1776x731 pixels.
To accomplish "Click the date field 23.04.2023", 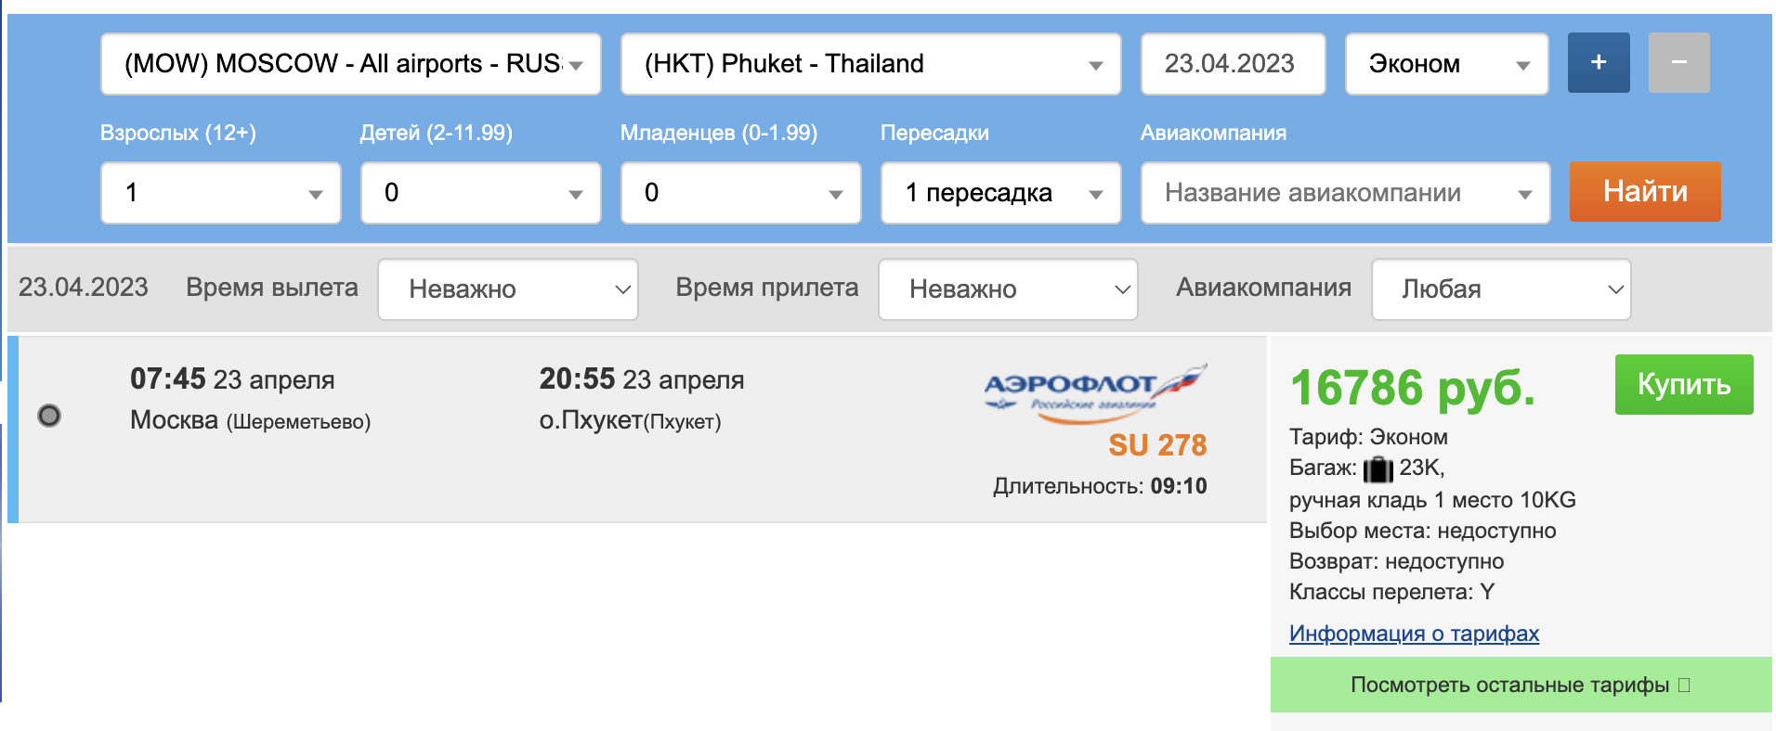I will pyautogui.click(x=1232, y=64).
